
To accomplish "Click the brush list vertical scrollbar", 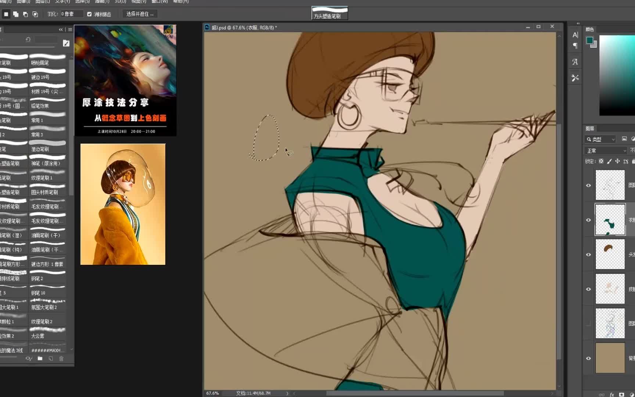I will (71, 127).
